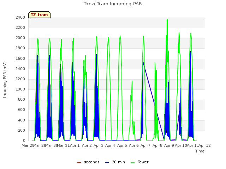Screen dimensions: 226x169
Task: Click the 400 y-axis tick label
Action: coord(22,120)
